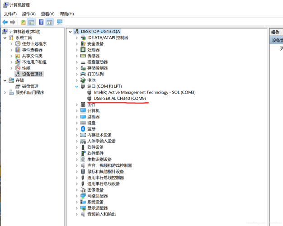Select the 内存技术设备 category
This screenshot has height=226, width=283.
pos(99,135)
